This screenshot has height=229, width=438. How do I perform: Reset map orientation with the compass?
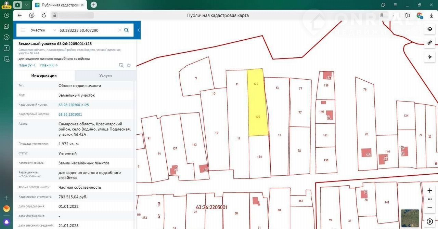point(430,221)
